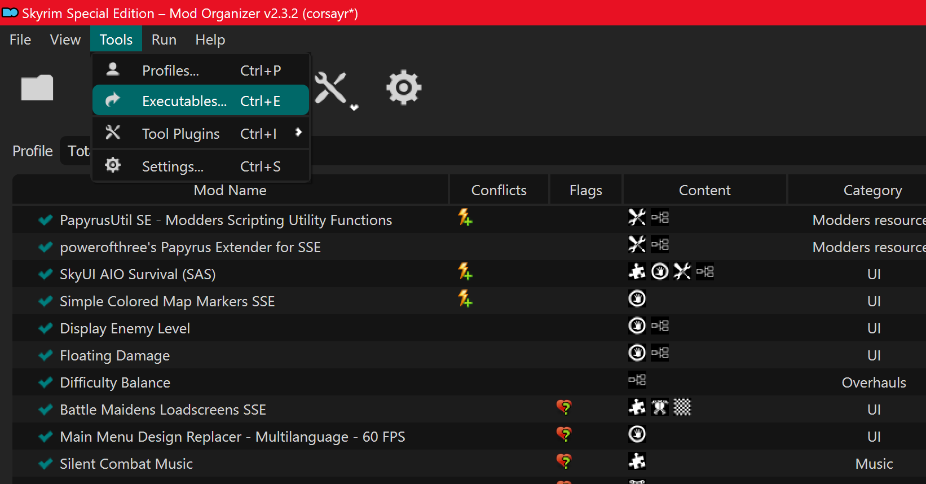Click Battle Maidens Loadscreens mesh icon
This screenshot has width=926, height=484.
[x=660, y=407]
